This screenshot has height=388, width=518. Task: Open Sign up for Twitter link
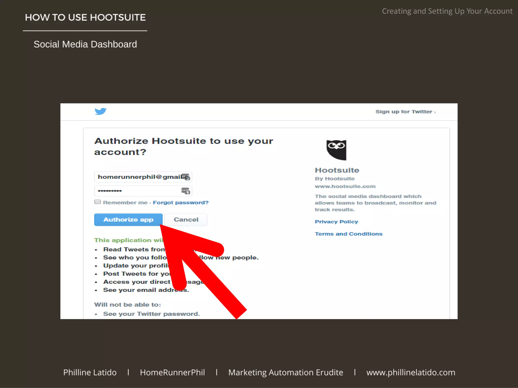pyautogui.click(x=405, y=112)
